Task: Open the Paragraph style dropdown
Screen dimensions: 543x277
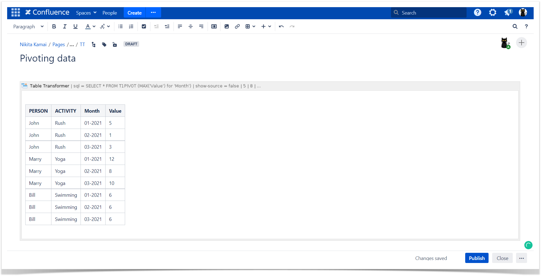Action: pyautogui.click(x=28, y=27)
